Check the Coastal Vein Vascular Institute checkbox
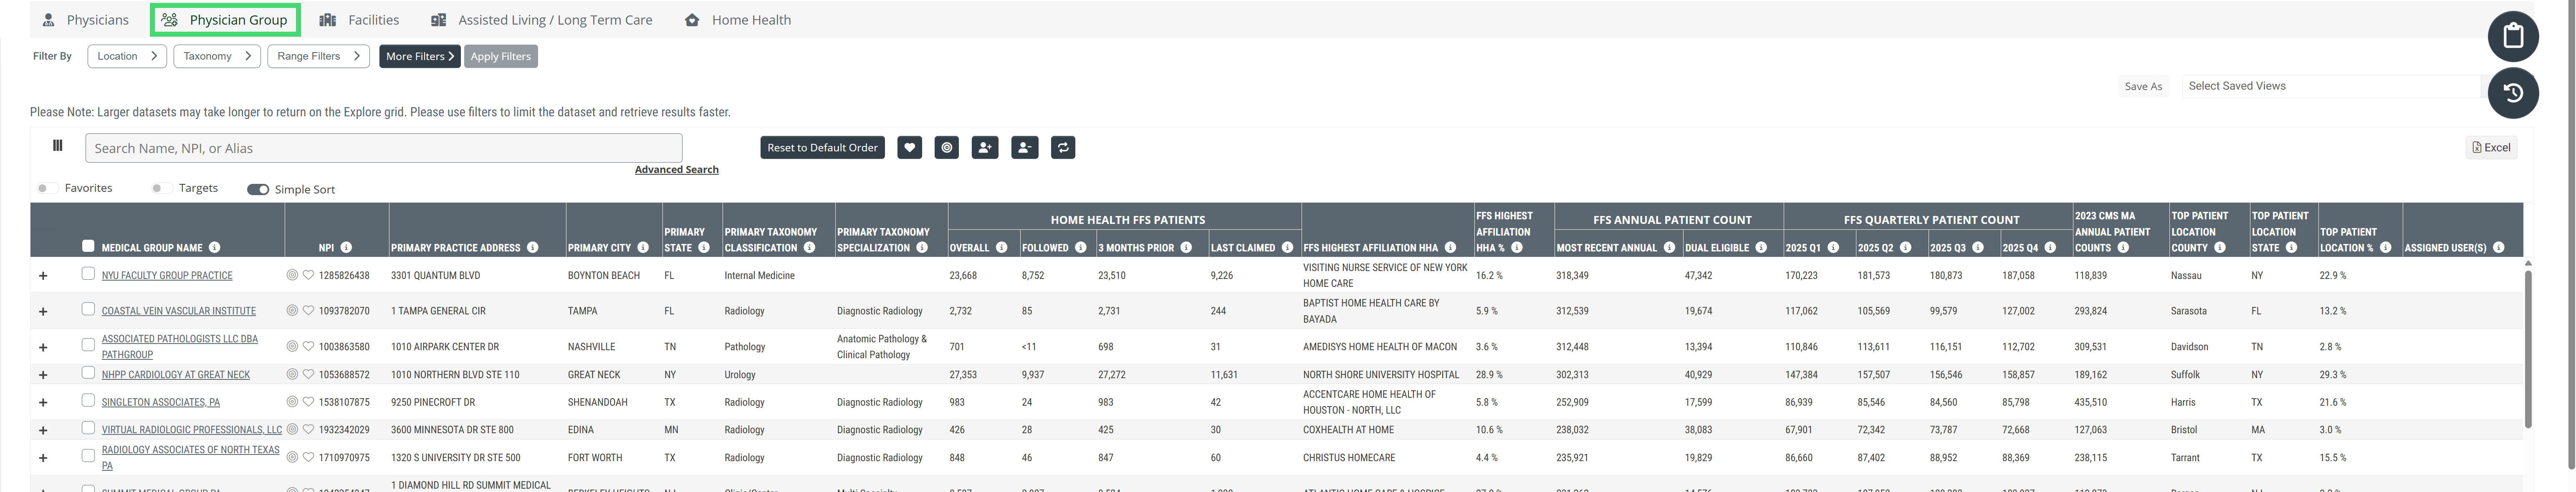The height and width of the screenshot is (492, 2576). pos(88,309)
